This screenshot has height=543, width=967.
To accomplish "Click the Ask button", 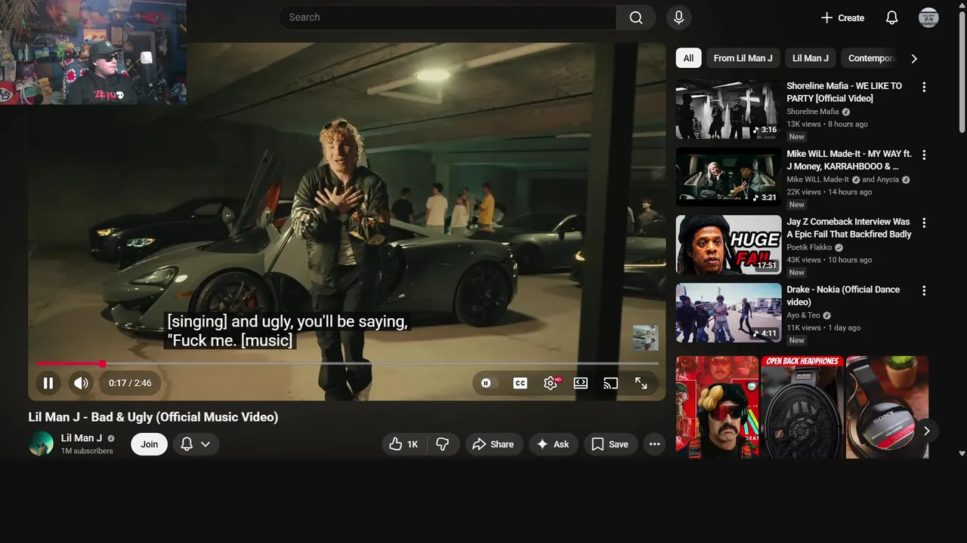I will tap(553, 444).
